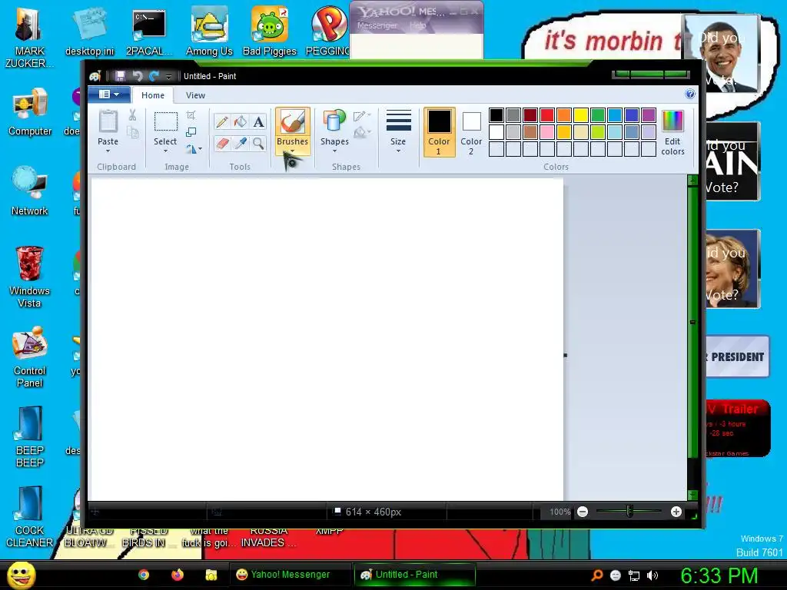Open Help menu in Yahoo! Messenger window
787x590 pixels.
[x=417, y=25]
